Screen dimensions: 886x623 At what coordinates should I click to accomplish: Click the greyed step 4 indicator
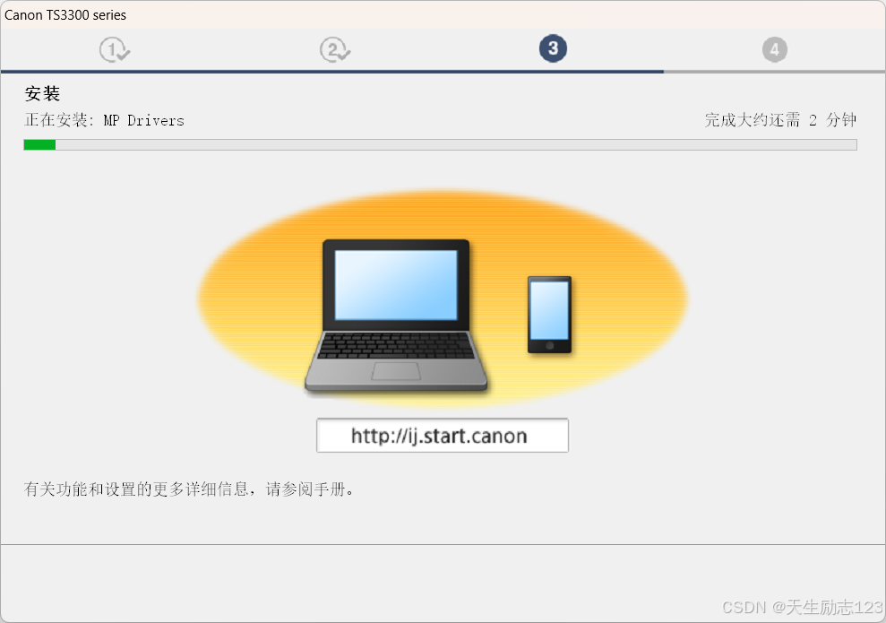(775, 49)
